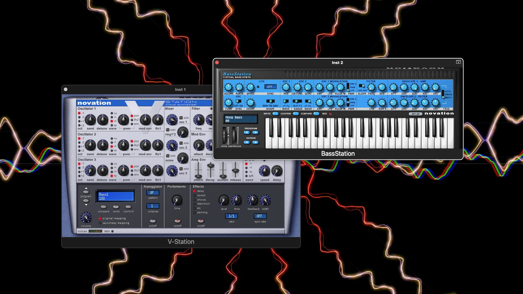Open V-Station Arpeggiator octaves selector
The width and height of the screenshot is (523, 294).
click(x=153, y=206)
